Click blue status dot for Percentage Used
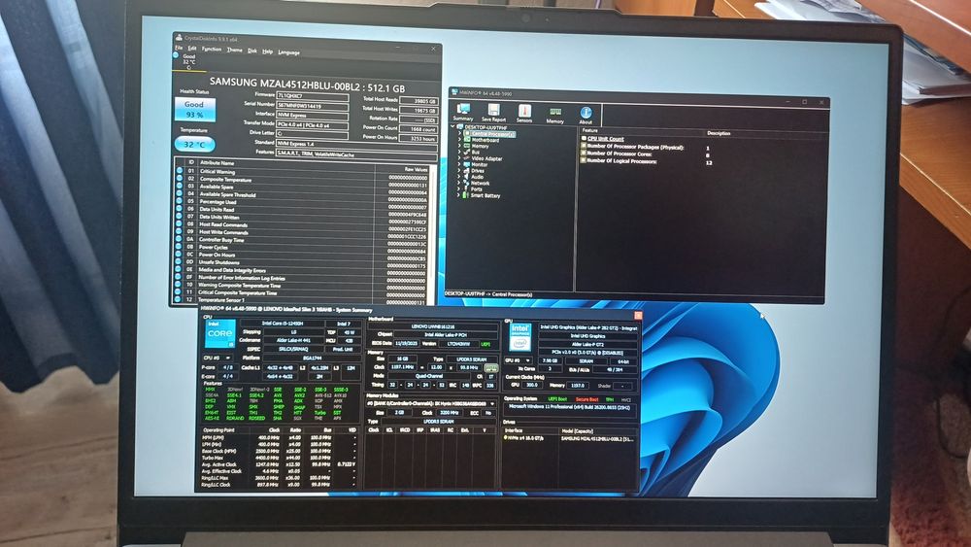 coord(179,201)
